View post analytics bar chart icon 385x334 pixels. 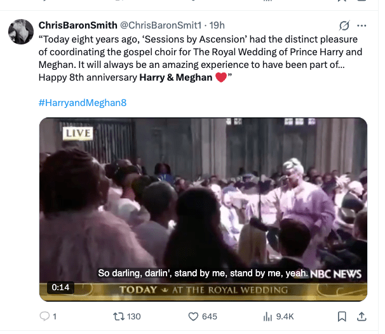267,317
